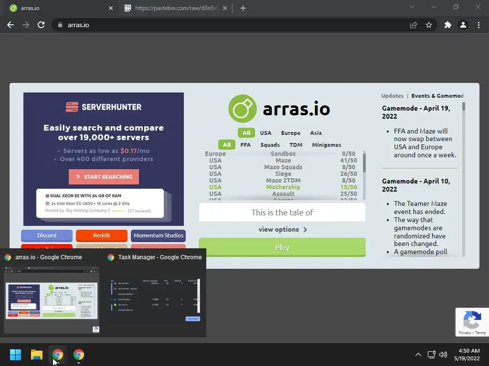Screen dimensions: 489x366
Task: Open File Explorer from taskbar
Action: pyautogui.click(x=36, y=355)
